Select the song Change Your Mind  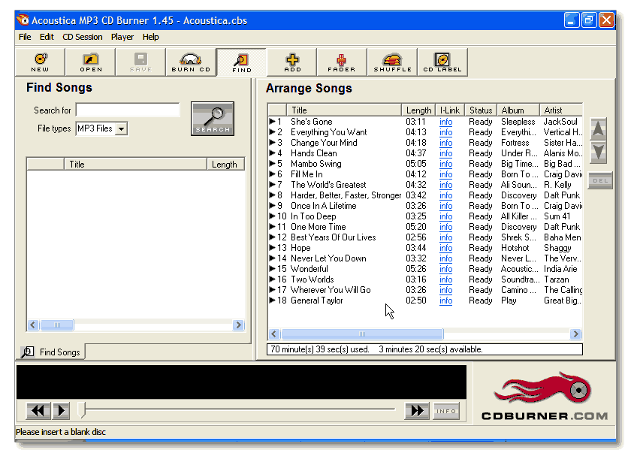pos(324,143)
